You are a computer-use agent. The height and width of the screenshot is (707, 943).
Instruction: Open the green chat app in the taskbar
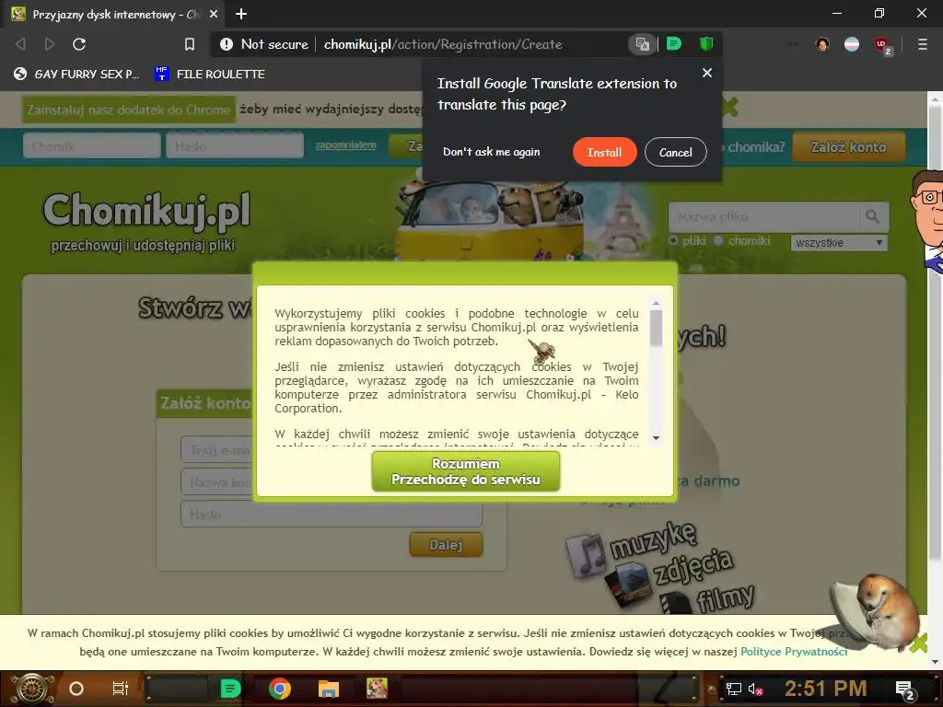point(230,689)
